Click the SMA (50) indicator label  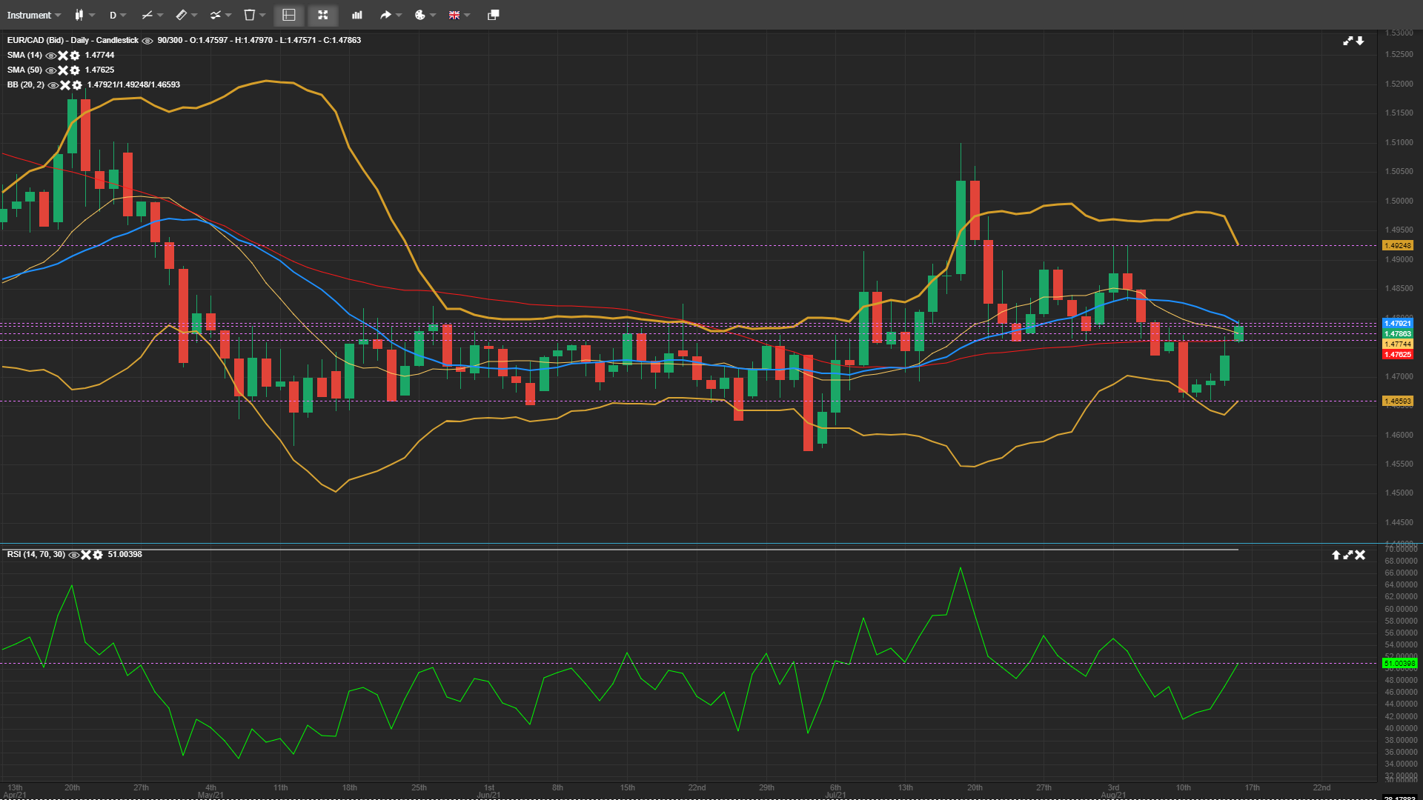point(24,70)
